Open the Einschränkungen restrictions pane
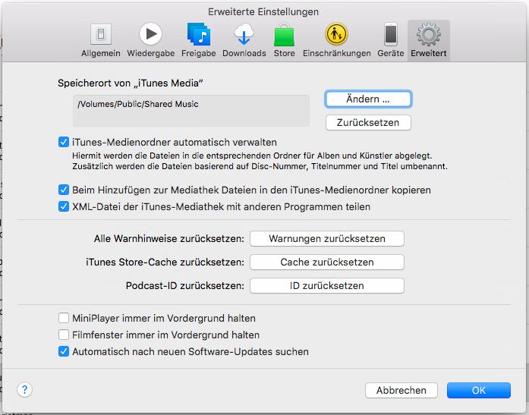The height and width of the screenshot is (415, 529). 336,40
